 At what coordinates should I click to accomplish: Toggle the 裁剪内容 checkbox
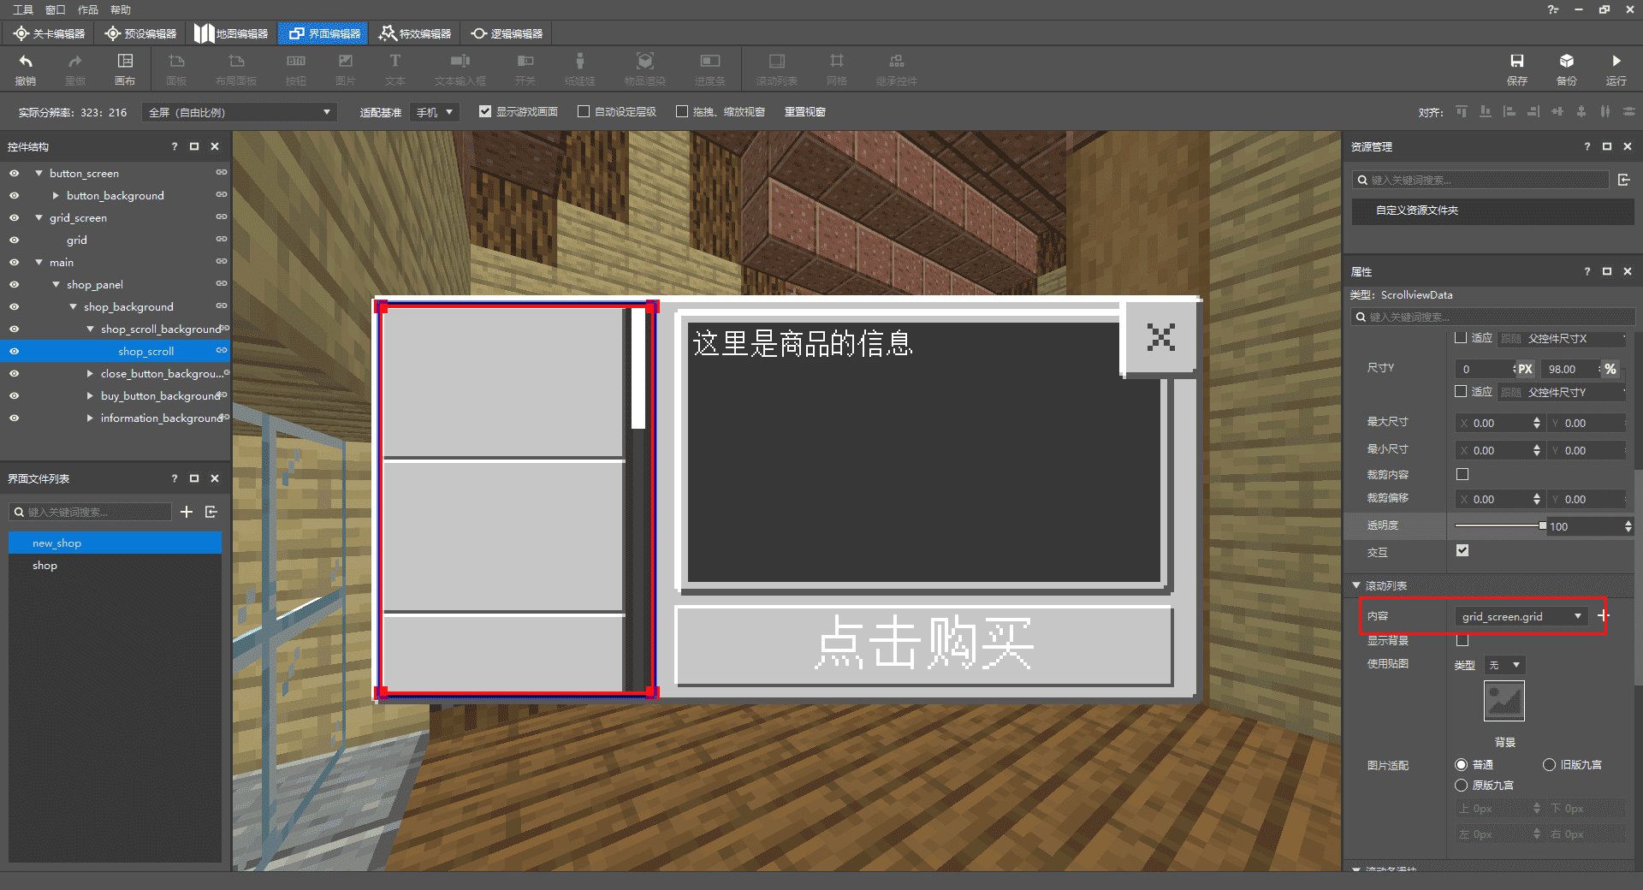click(1462, 474)
